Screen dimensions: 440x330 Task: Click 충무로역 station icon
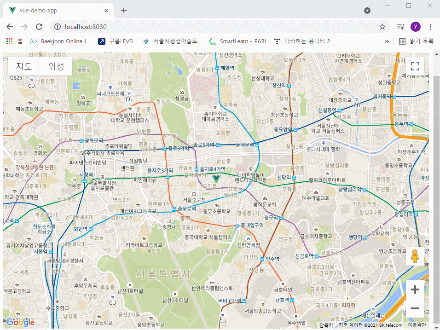[174, 209]
